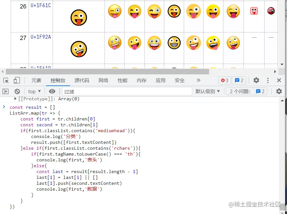Toggle the device toolbar icon
Viewport: 287px width, 214px height.
coord(17,80)
